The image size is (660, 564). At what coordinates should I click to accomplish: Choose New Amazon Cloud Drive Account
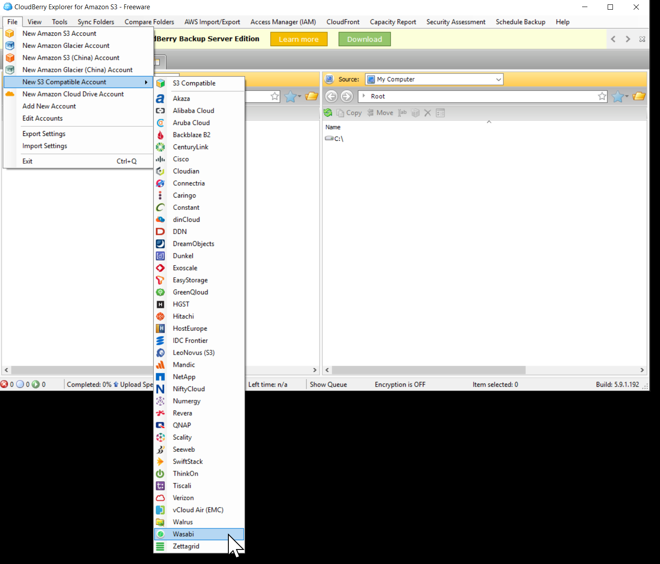[x=73, y=94]
